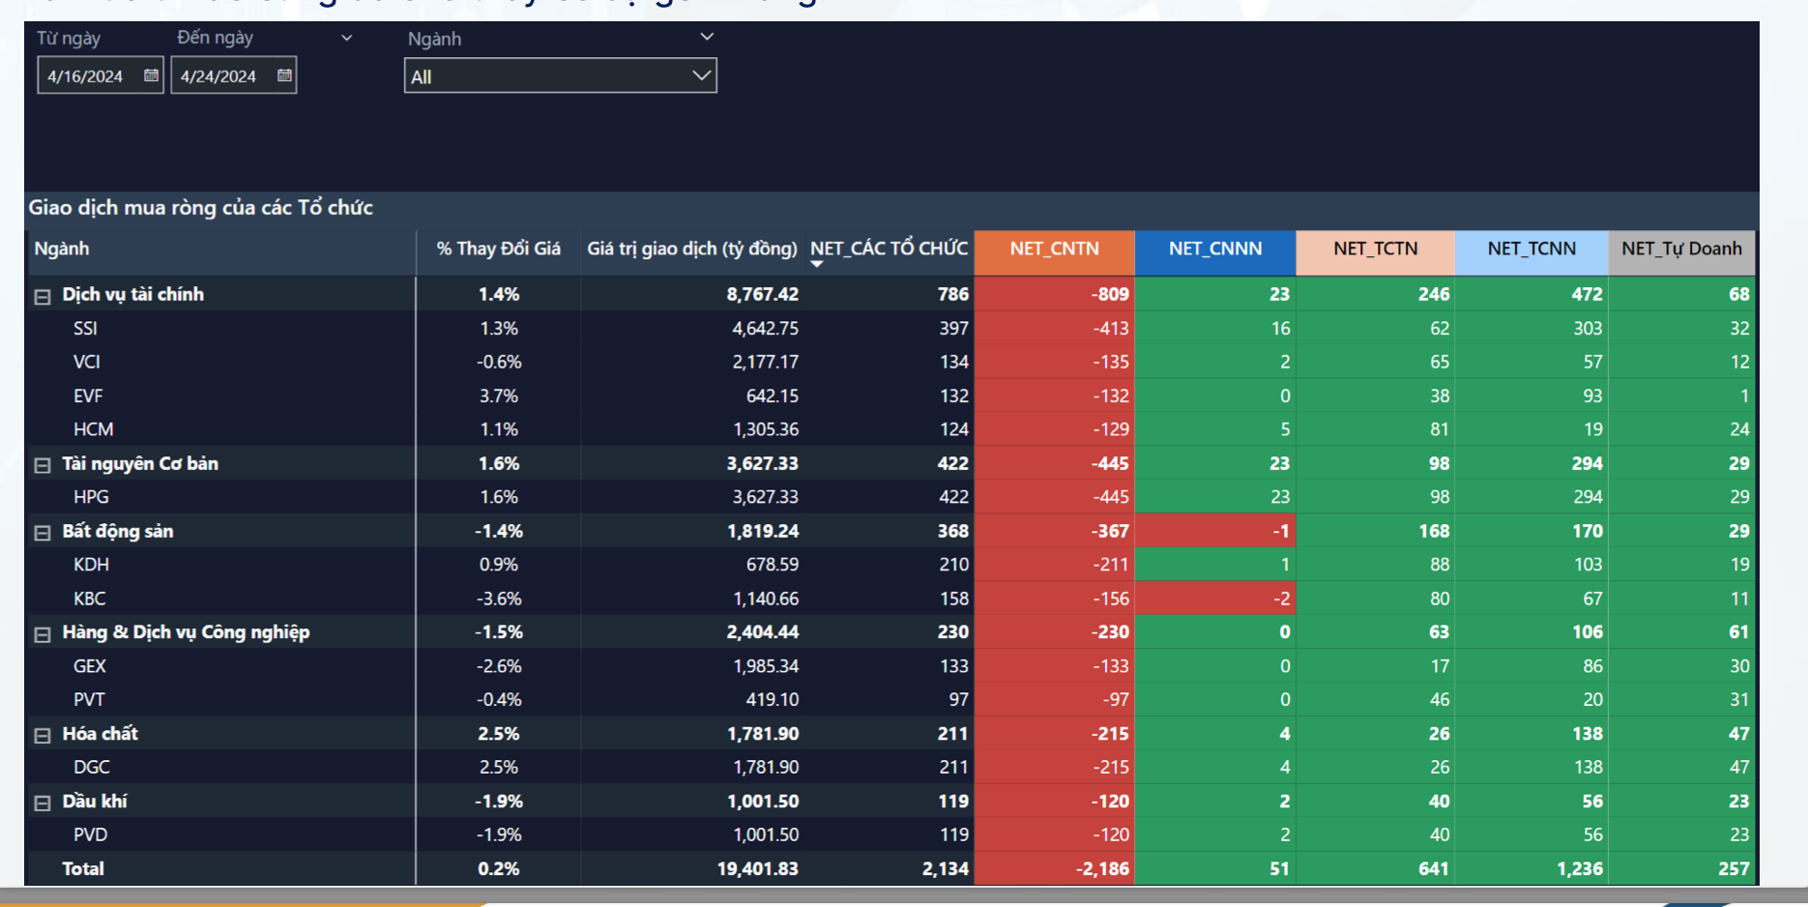This screenshot has height=907, width=1808.
Task: Collapse the Hóa chất group
Action: (x=43, y=736)
